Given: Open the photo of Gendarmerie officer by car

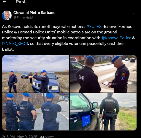Looking at the screenshot, I should coord(103,112).
